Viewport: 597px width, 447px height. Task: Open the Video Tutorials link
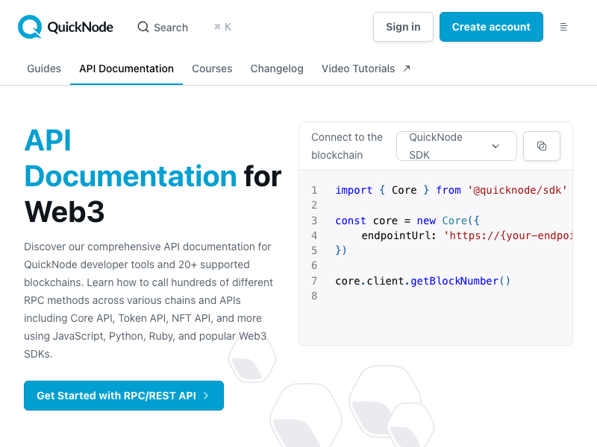coord(366,69)
